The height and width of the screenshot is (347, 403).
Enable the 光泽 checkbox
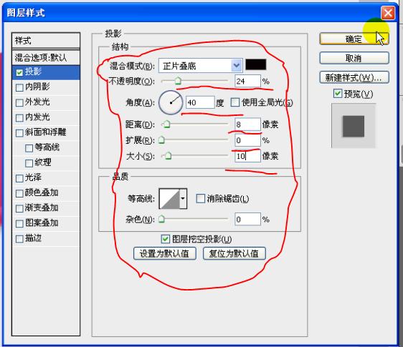coord(19,178)
